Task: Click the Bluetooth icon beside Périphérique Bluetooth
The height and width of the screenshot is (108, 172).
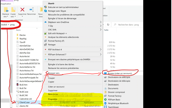Action: (105, 103)
